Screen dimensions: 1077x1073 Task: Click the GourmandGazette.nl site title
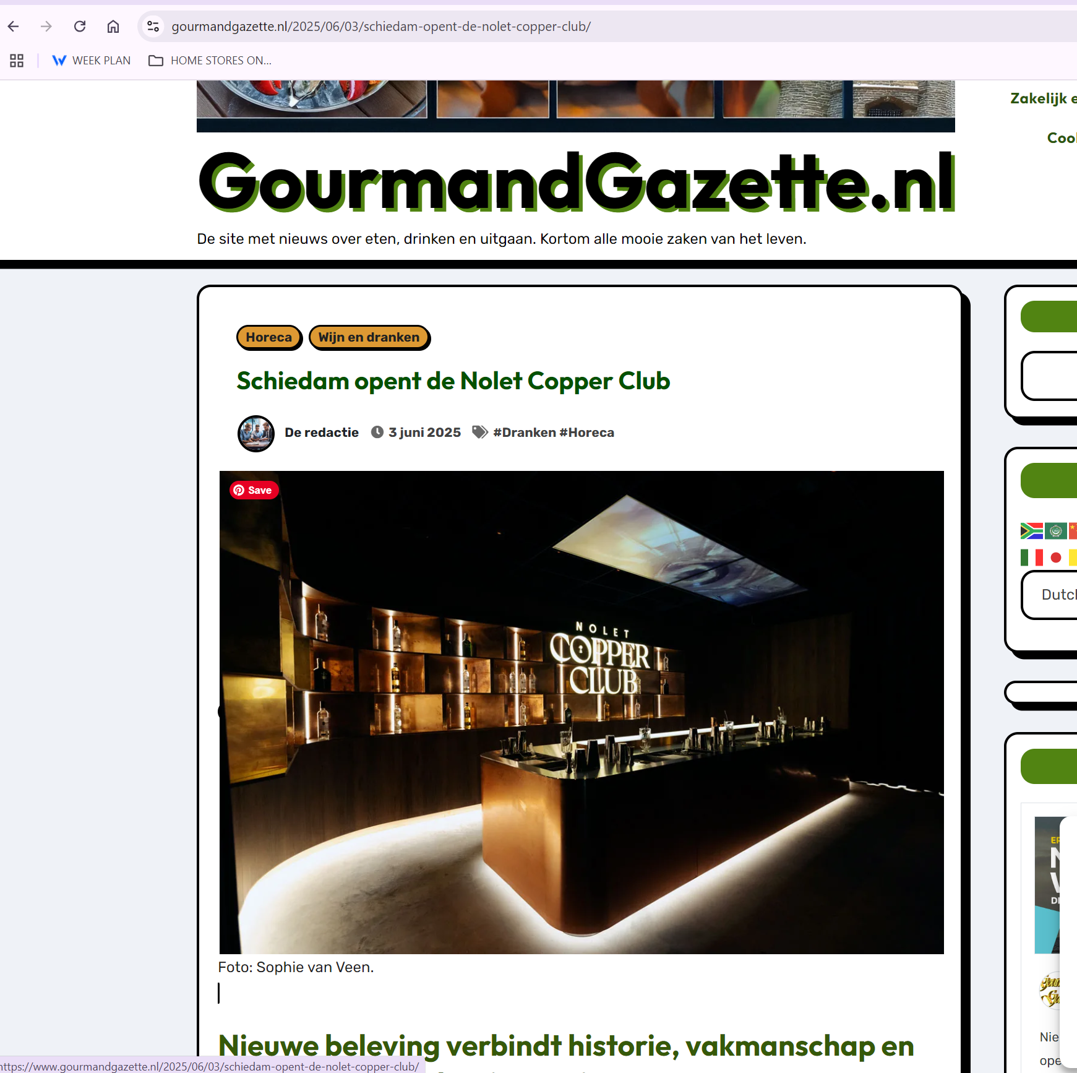coord(577,182)
